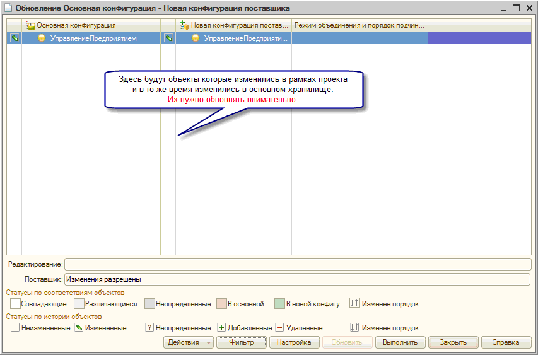Click the green В новой конфигурации color box
The width and height of the screenshot is (538, 355).
point(279,303)
